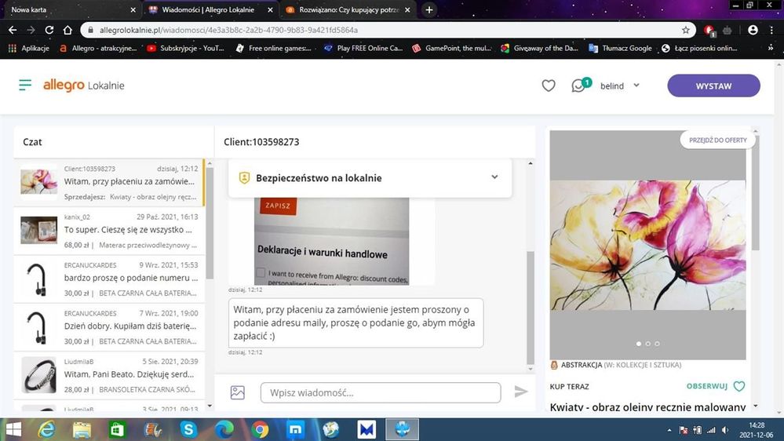Open the hamburger menu next to Allegro logo
Screen dimensions: 784x441
pyautogui.click(x=25, y=85)
